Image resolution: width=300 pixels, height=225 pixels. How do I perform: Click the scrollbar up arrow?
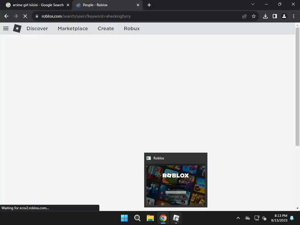coord(297,25)
